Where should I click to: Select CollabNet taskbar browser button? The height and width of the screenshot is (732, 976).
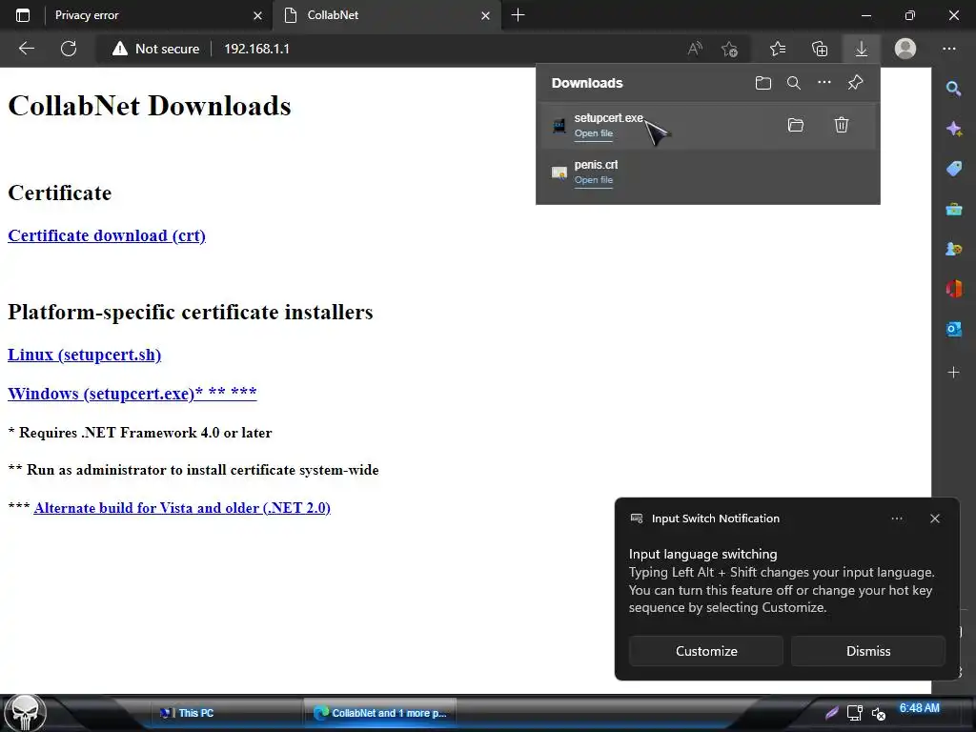[x=380, y=713]
